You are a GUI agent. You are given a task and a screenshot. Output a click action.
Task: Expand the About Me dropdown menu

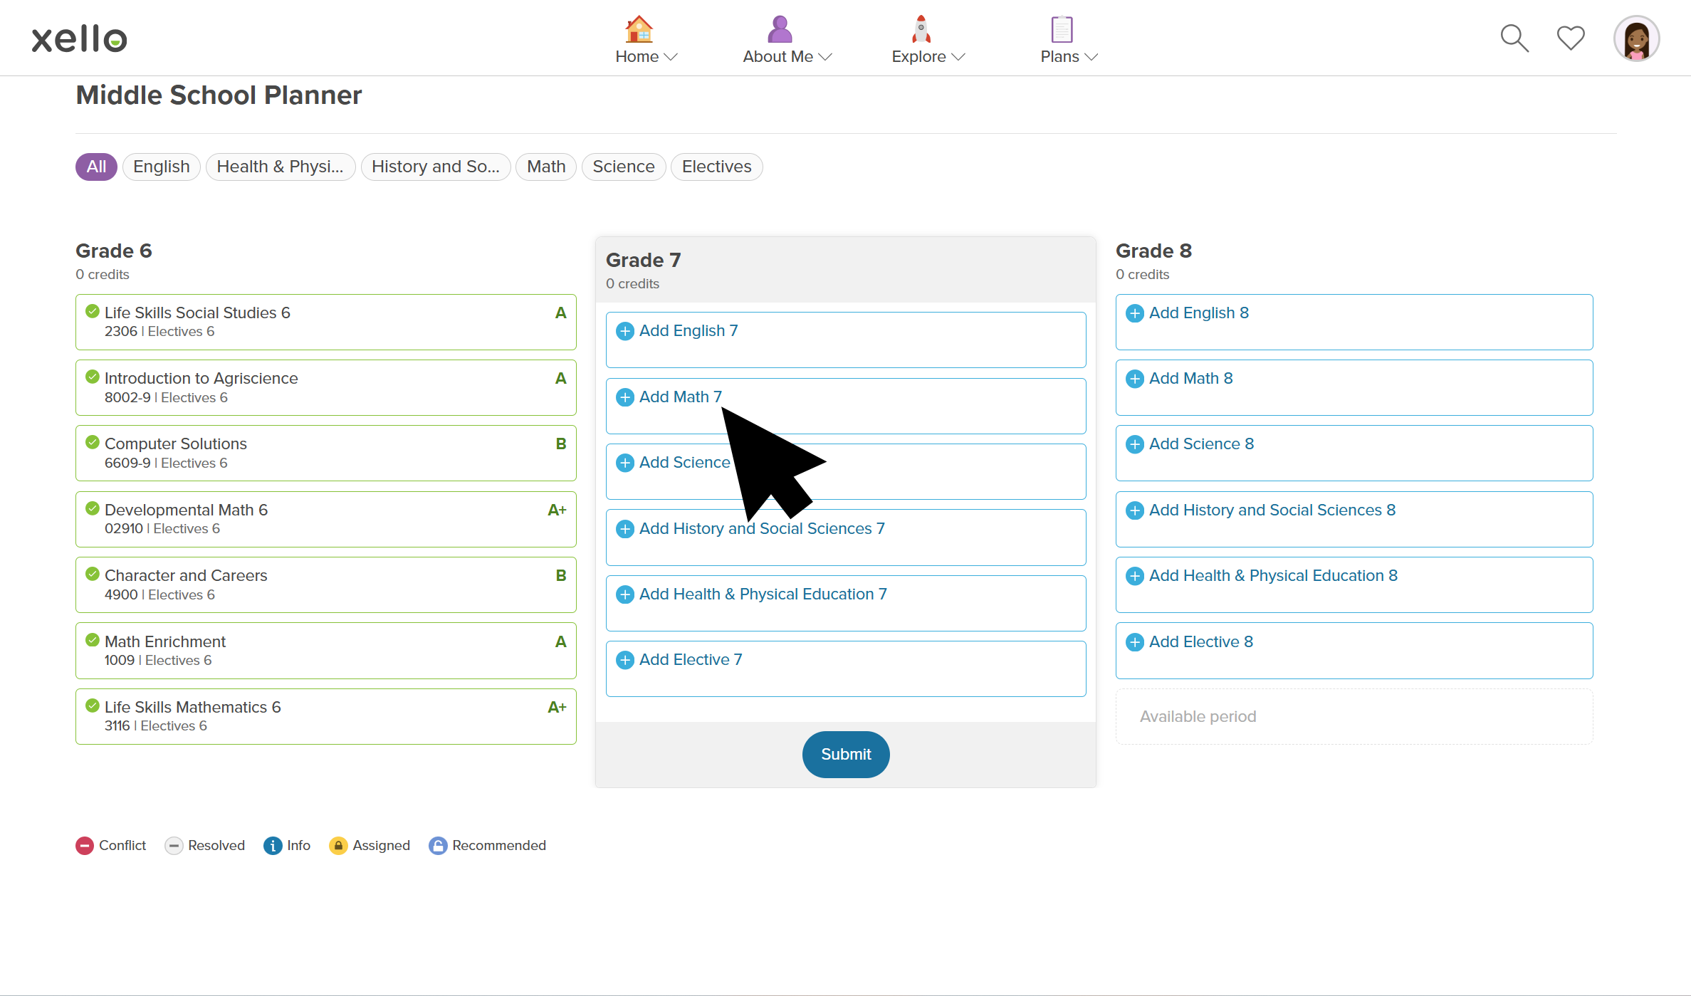[787, 56]
